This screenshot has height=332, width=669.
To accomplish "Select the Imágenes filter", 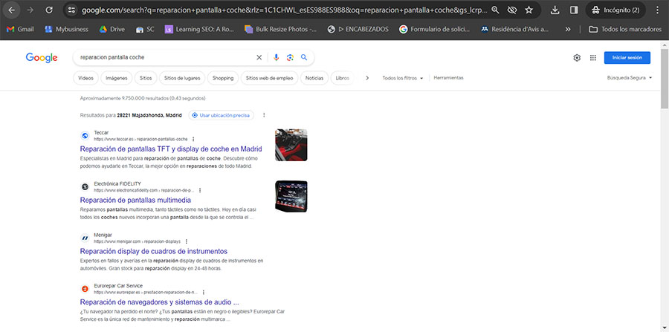I will click(x=117, y=78).
